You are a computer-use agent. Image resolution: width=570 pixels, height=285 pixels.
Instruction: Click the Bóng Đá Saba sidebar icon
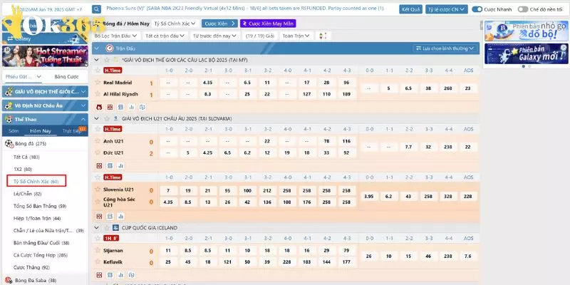point(9,280)
